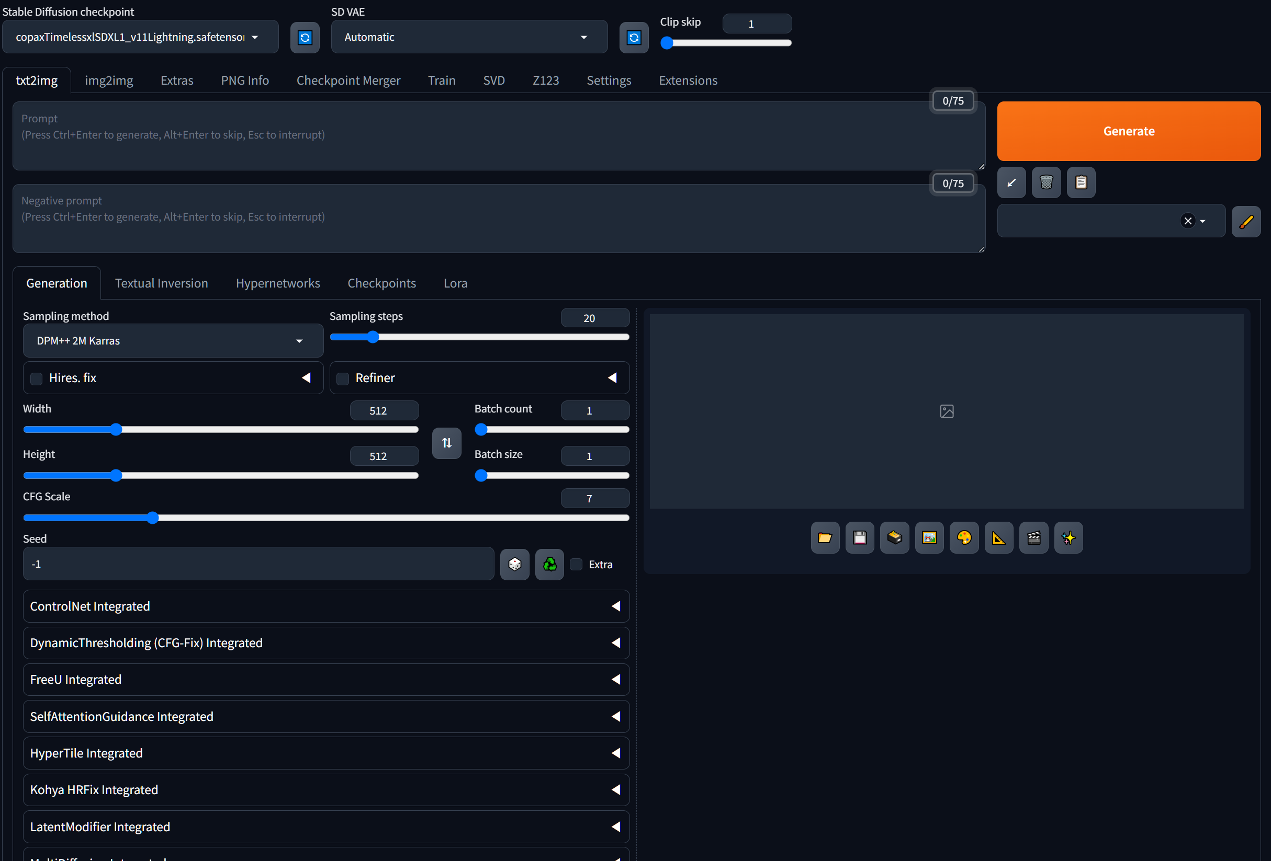Screen dimensions: 1271x861
Task: Open the Lora tab
Action: click(455, 283)
